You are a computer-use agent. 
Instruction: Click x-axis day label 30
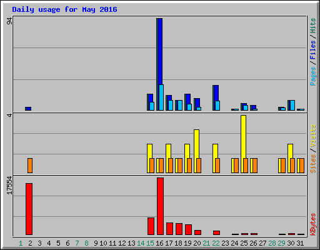pyautogui.click(x=291, y=243)
